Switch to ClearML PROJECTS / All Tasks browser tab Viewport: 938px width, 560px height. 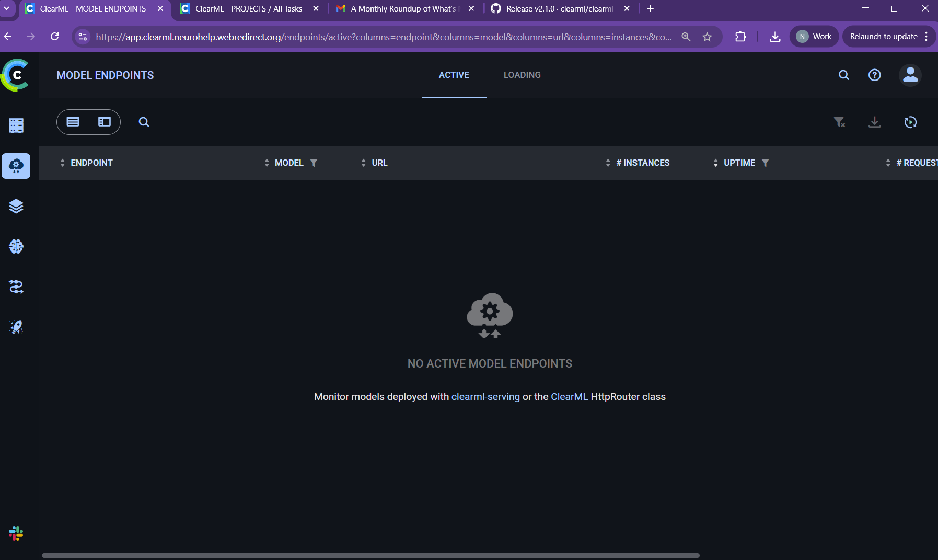(x=248, y=9)
